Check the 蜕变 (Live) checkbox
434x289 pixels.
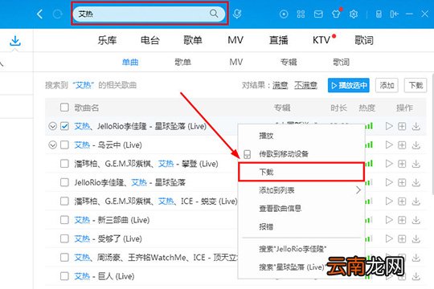click(64, 201)
